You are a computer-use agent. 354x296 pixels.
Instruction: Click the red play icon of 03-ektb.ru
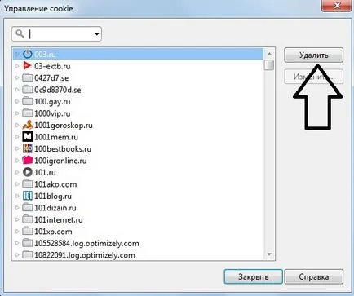(27, 66)
